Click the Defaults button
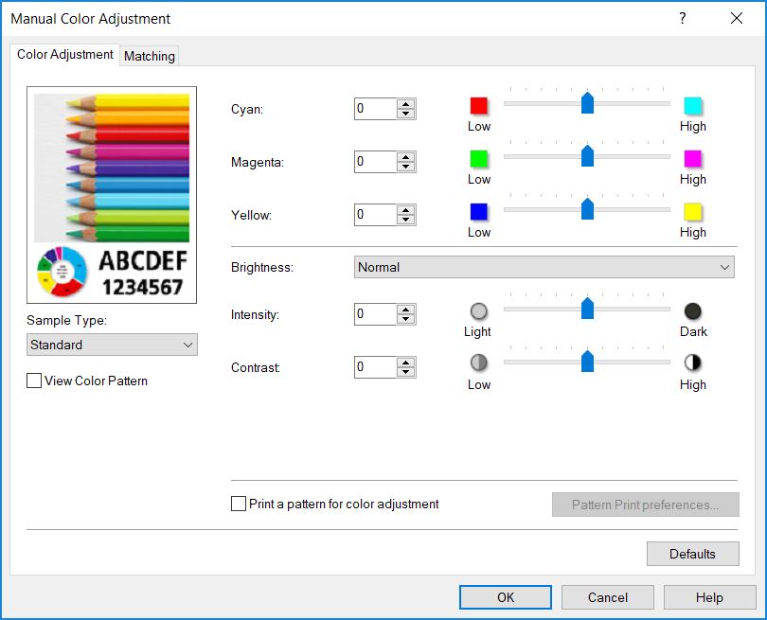Viewport: 767px width, 620px height. coord(692,554)
